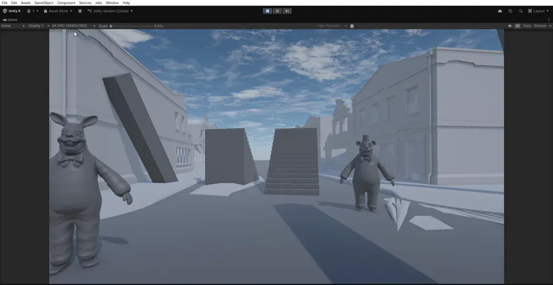
Task: Open the Help menu
Action: click(126, 3)
